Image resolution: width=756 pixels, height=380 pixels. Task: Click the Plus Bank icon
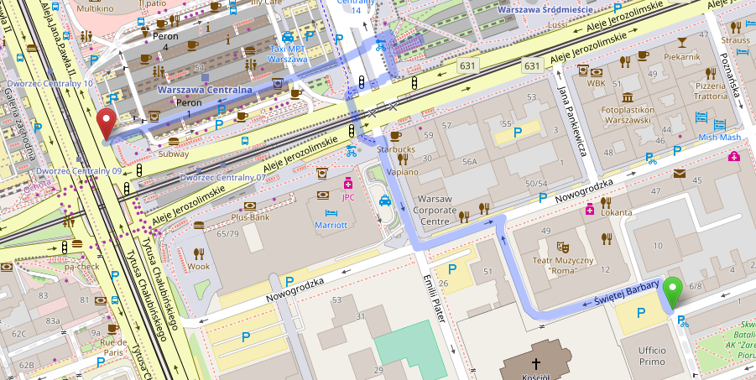coord(250,206)
